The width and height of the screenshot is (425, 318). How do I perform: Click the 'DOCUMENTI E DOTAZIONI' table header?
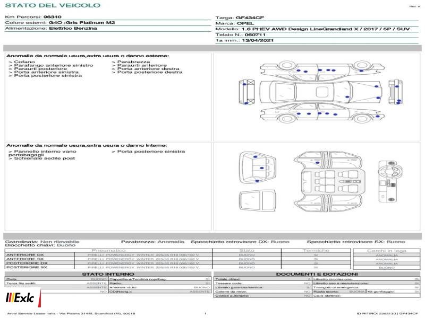pos(317,274)
